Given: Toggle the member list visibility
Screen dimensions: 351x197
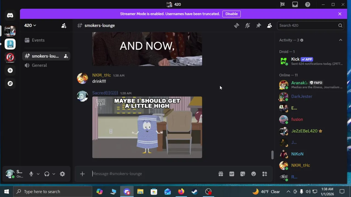Looking at the screenshot, I should [x=270, y=25].
